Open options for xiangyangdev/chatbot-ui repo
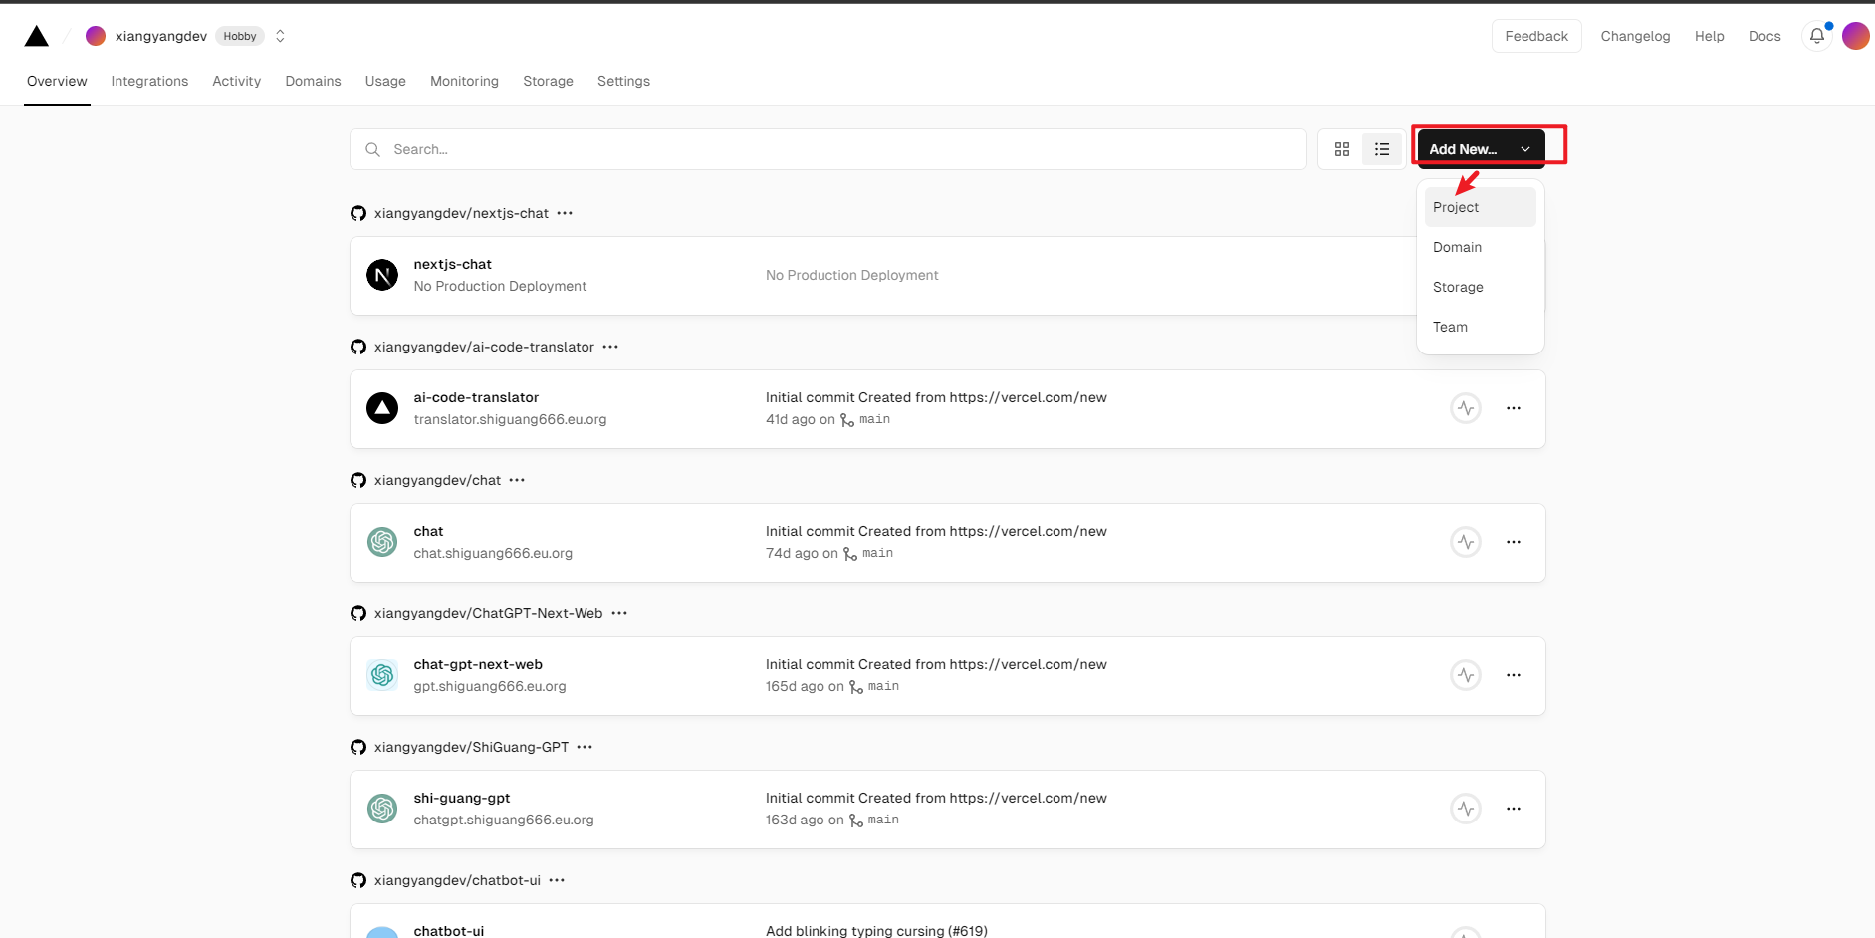 (557, 880)
